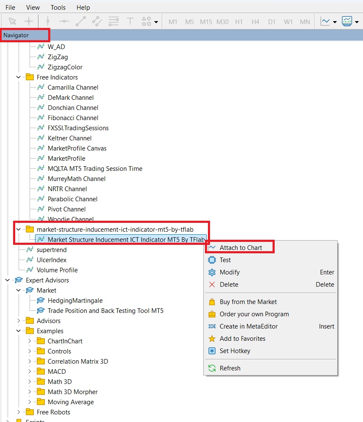
Task: Select the Keltner Channel indicator
Action: coord(69,138)
